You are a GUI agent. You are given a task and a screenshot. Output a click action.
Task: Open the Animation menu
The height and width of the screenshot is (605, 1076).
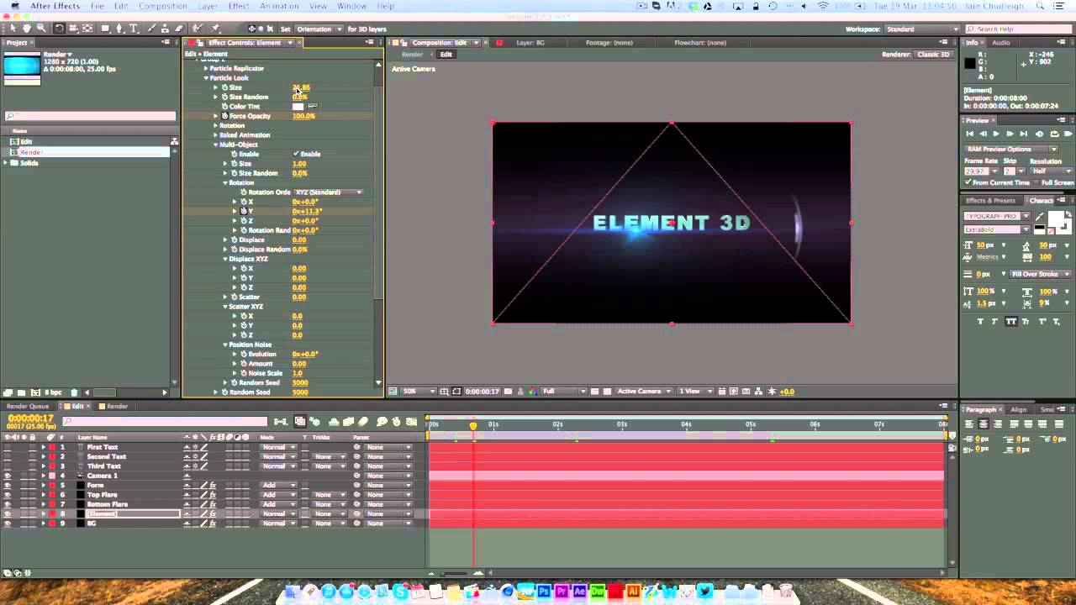[279, 6]
